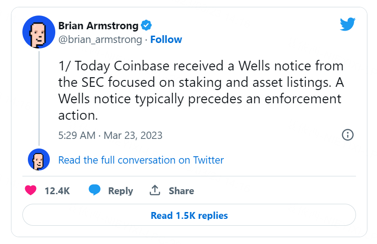Click the word Twitter in conversation link

click(x=208, y=160)
